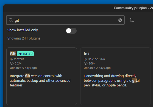Image resolution: width=153 pixels, height=107 pixels.
Task: Clear the git search query
Action: pyautogui.click(x=120, y=20)
